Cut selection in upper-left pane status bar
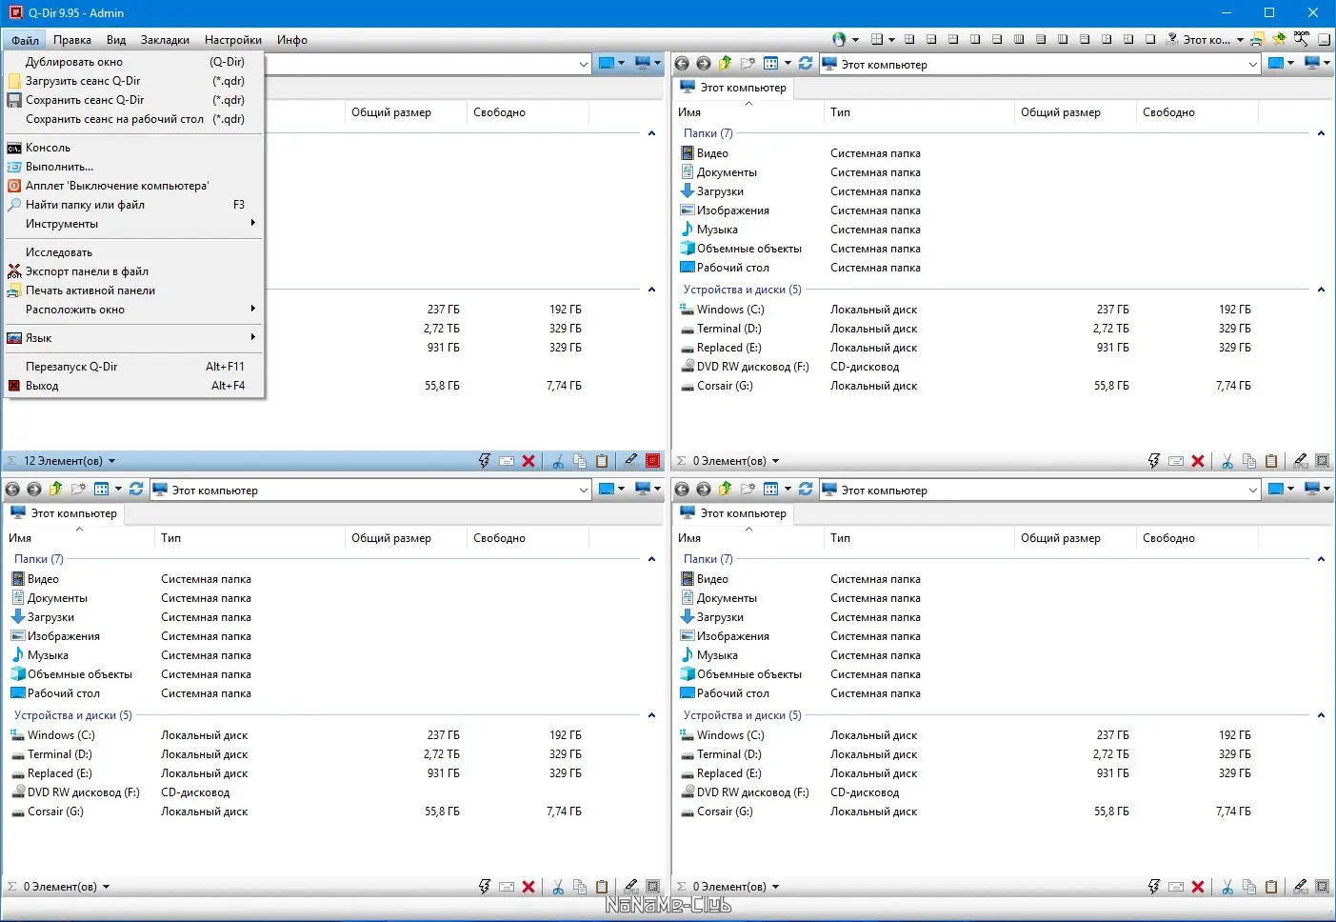Viewport: 1336px width, 922px height. pyautogui.click(x=558, y=461)
